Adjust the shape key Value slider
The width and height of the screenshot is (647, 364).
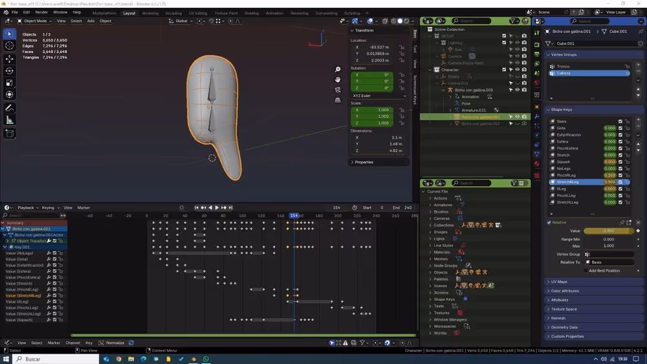coord(608,231)
